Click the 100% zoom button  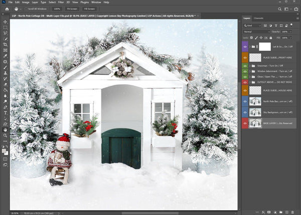coord(57,9)
